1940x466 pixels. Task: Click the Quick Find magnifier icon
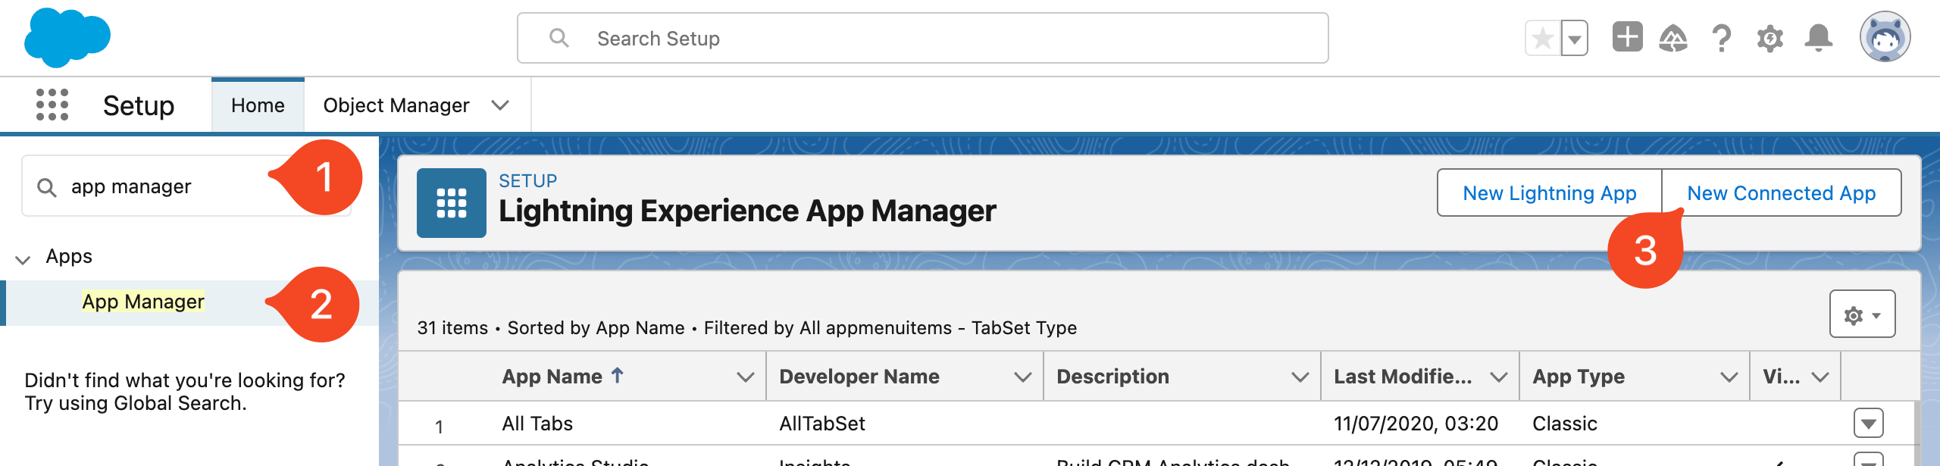tap(47, 187)
